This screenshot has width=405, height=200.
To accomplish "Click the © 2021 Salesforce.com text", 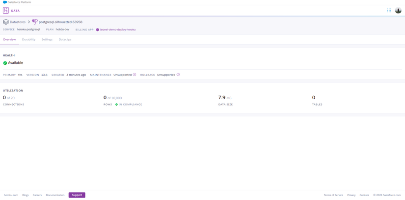I will point(387,195).
